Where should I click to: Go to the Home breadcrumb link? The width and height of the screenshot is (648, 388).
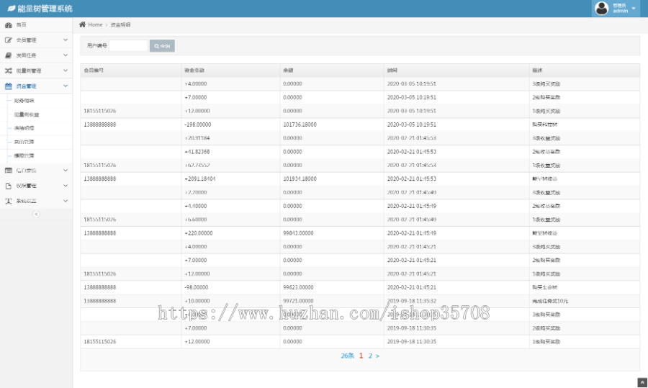95,24
